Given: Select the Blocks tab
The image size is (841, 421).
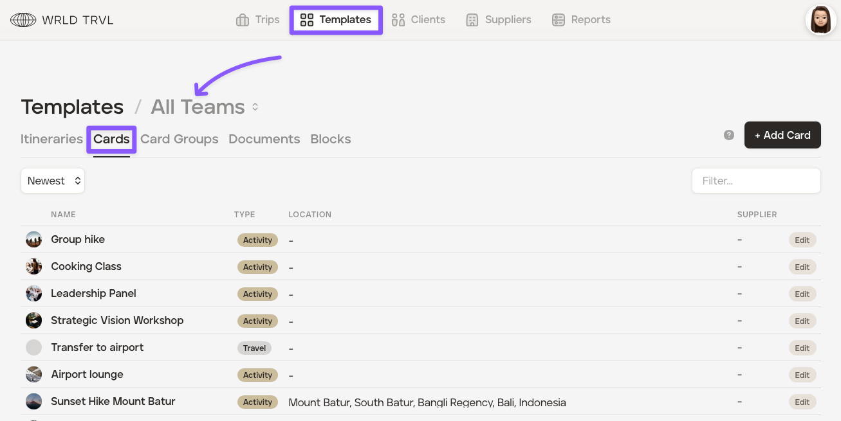Looking at the screenshot, I should pyautogui.click(x=330, y=139).
